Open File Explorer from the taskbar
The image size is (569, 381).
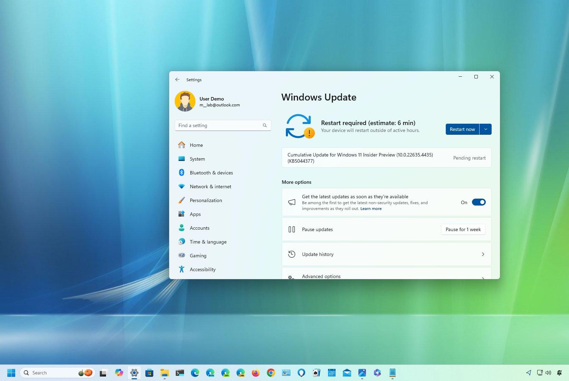[164, 373]
